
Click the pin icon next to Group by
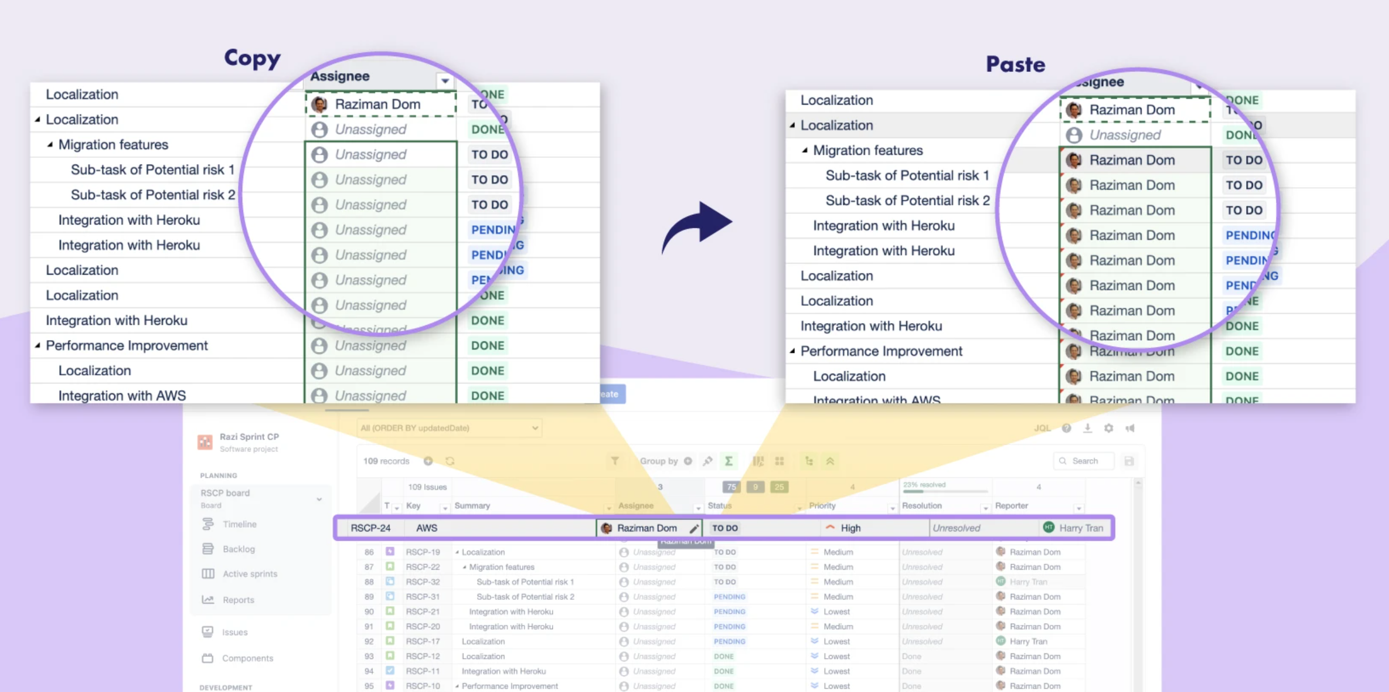(708, 461)
